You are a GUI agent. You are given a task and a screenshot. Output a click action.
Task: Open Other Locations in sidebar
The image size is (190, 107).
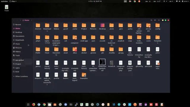(x=22, y=76)
